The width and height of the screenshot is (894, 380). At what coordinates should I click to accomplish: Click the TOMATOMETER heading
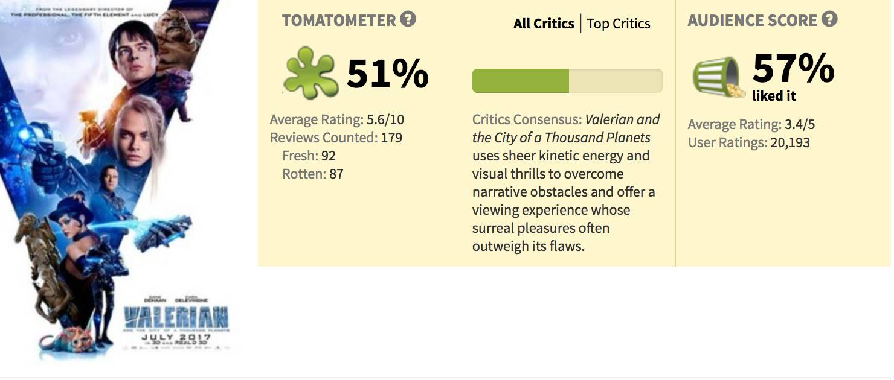click(x=338, y=20)
